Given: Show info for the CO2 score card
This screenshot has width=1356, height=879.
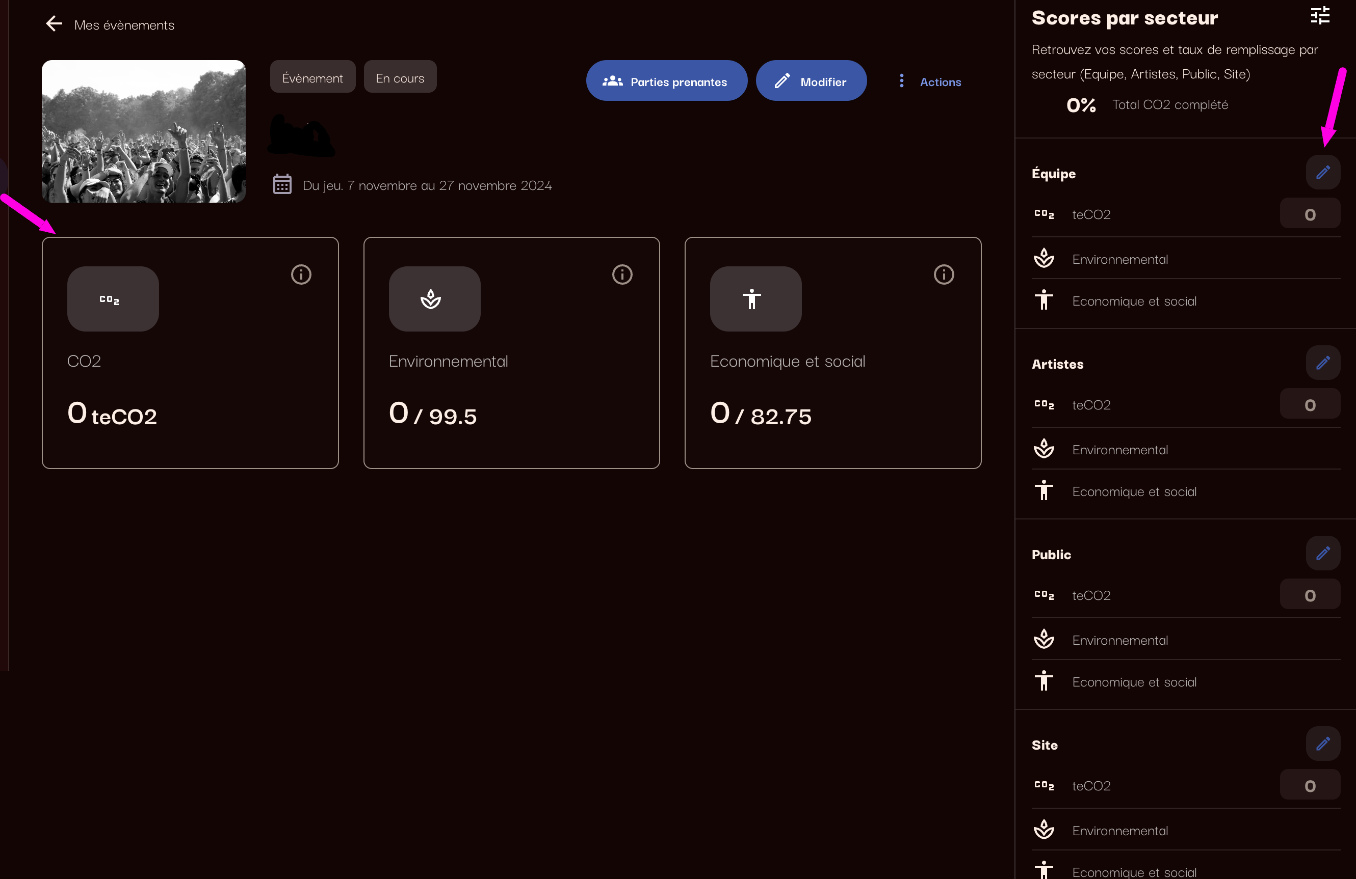Looking at the screenshot, I should pos(301,274).
